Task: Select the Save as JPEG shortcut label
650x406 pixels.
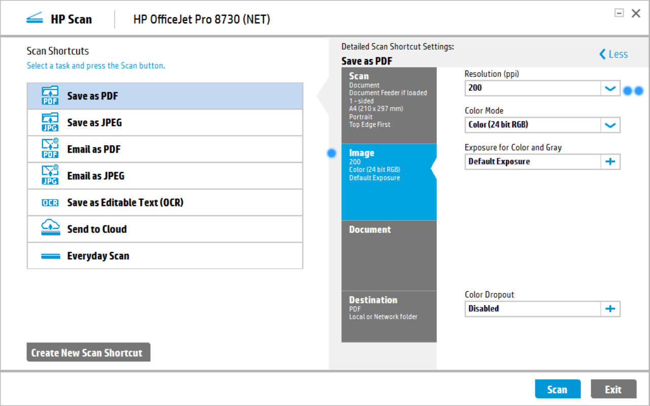Action: (94, 122)
